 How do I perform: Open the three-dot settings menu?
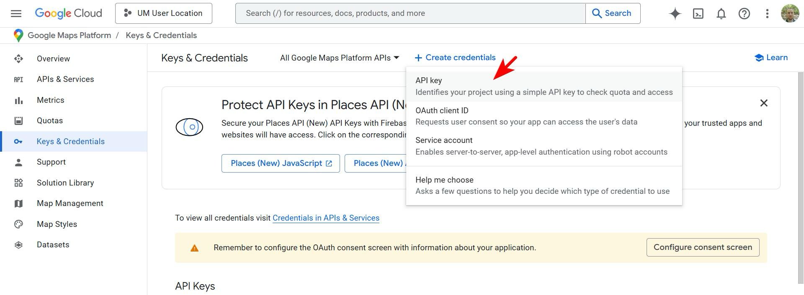coord(767,13)
